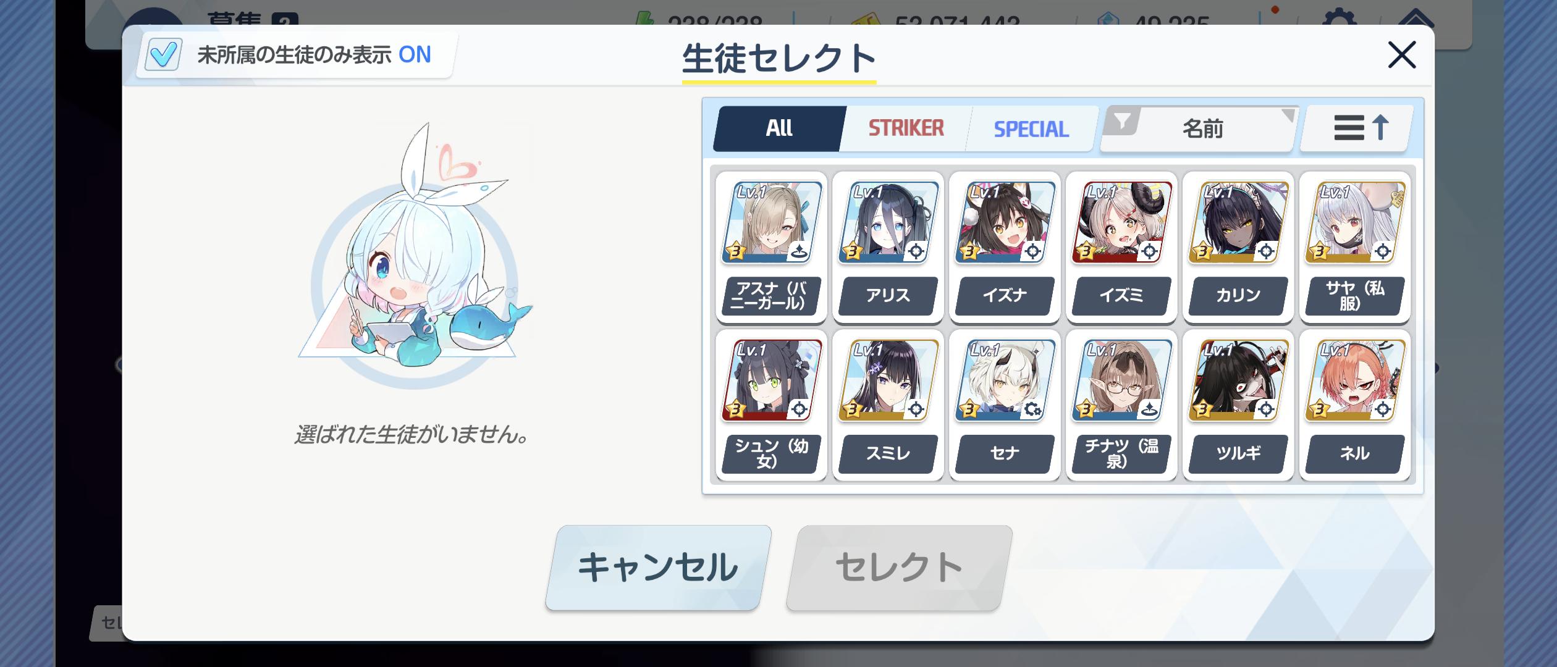Click the filter funnel icon
The width and height of the screenshot is (1557, 667).
point(1122,121)
